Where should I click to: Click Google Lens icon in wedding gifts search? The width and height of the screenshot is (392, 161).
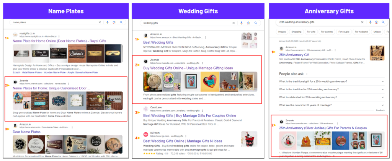pos(248,23)
